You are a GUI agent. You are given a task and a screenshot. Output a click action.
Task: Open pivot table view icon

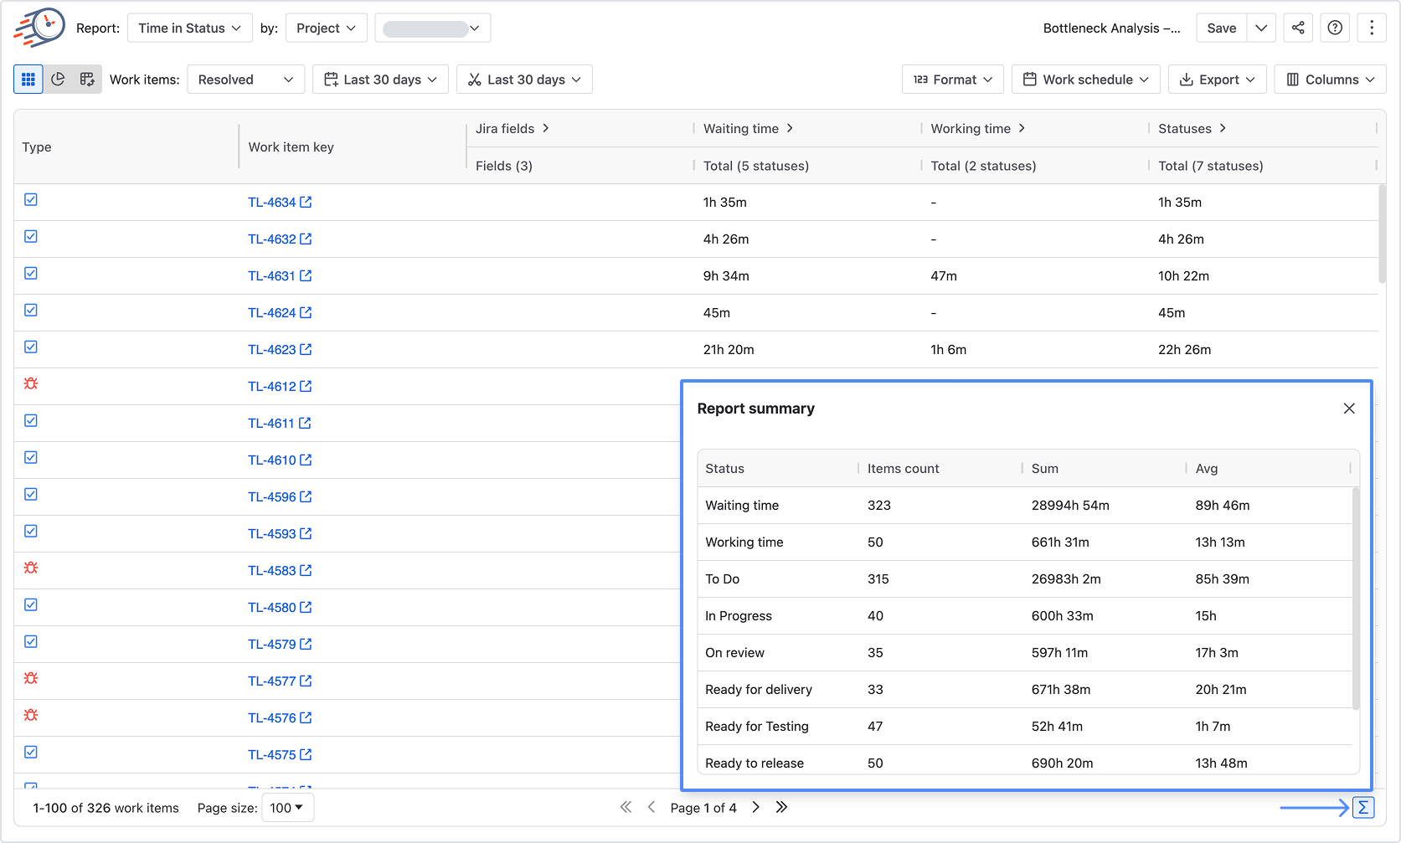pyautogui.click(x=87, y=80)
